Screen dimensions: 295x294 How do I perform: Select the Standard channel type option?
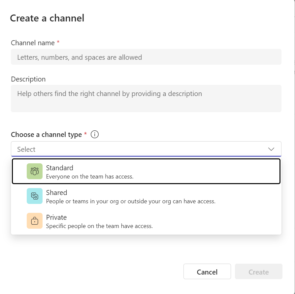click(x=146, y=171)
